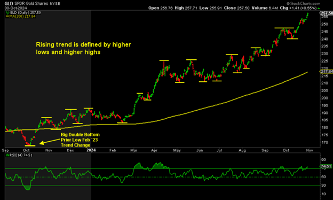Click the 210 price axis label
Image resolution: width=333 pixels, height=200 pixels.
324,83
